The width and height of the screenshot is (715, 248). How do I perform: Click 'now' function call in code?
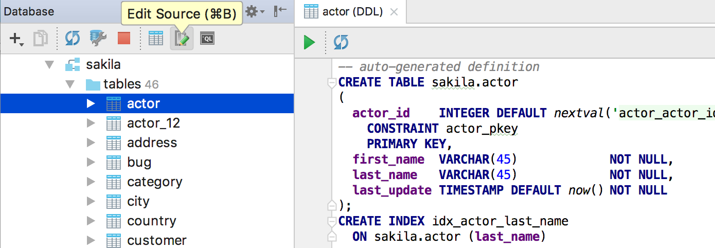[x=579, y=190]
